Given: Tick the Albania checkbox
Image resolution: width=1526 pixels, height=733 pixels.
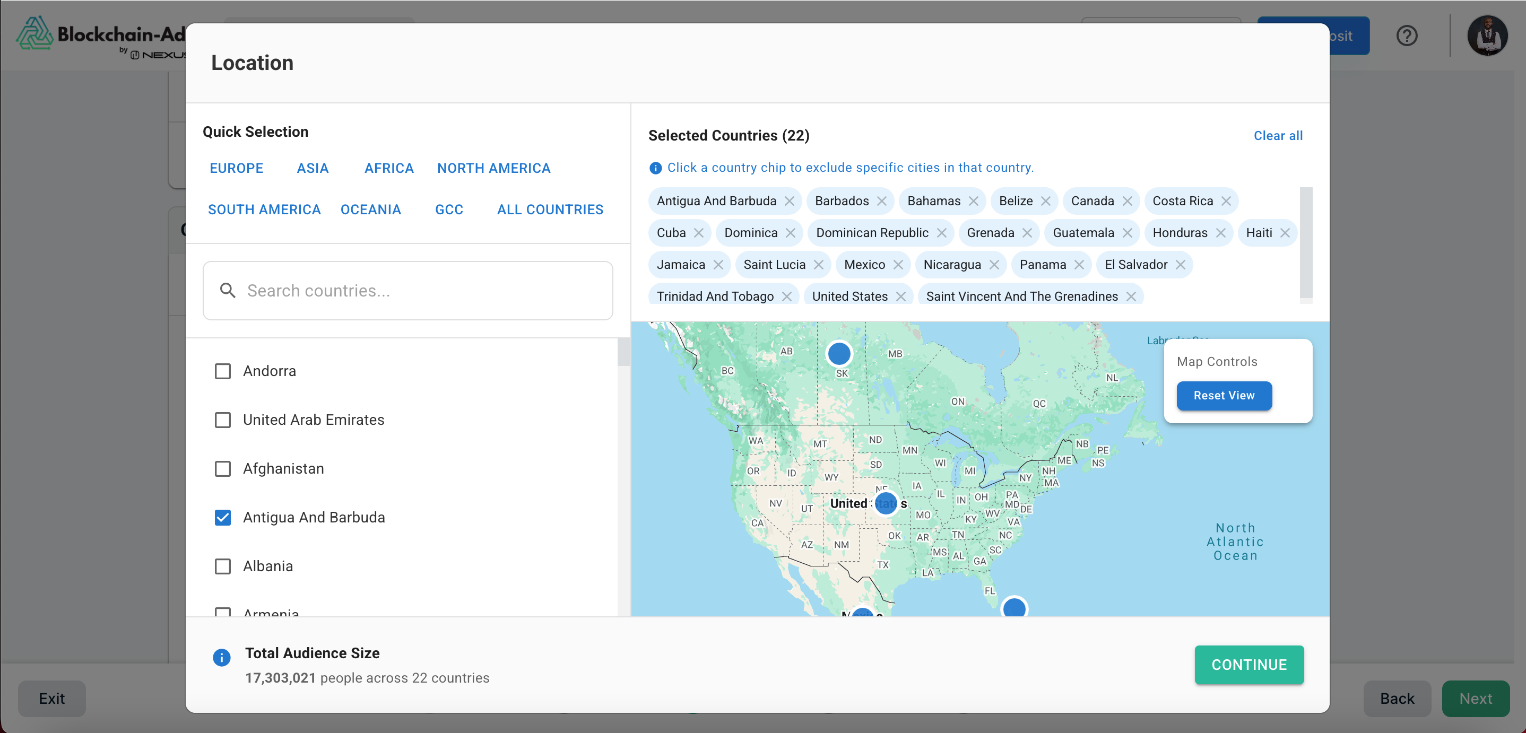Looking at the screenshot, I should [x=223, y=566].
